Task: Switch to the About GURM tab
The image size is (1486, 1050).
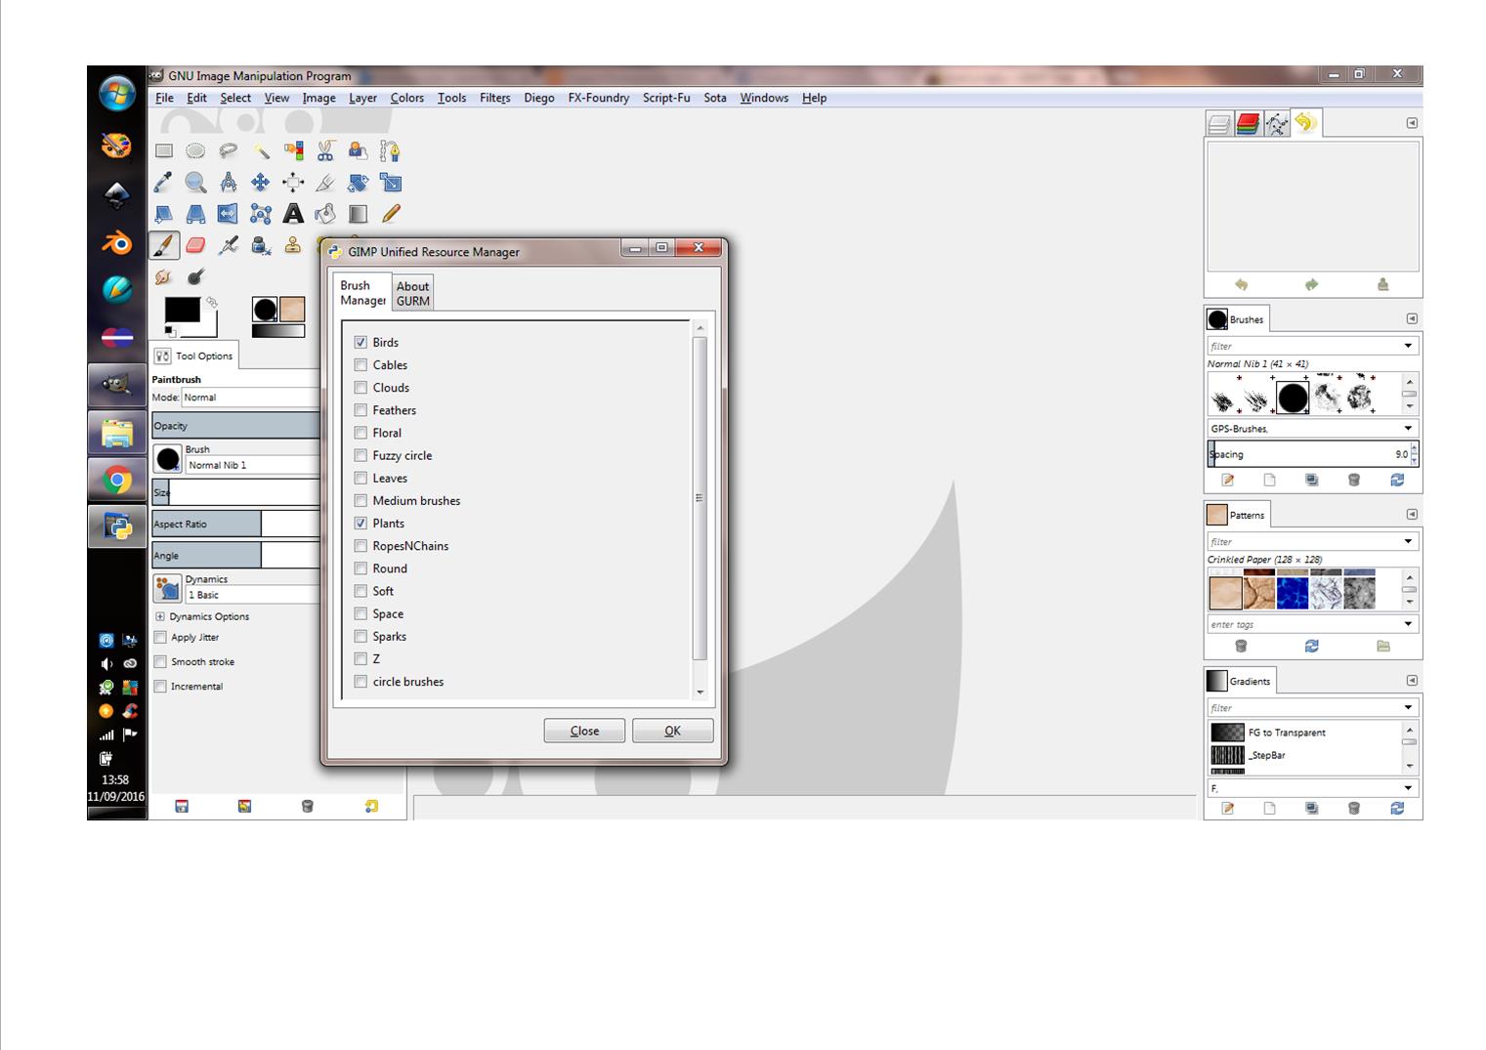Action: 412,293
